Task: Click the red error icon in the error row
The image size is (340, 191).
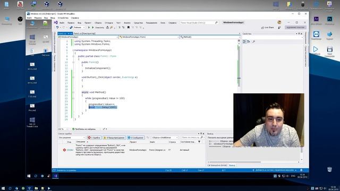Action: 64,150
